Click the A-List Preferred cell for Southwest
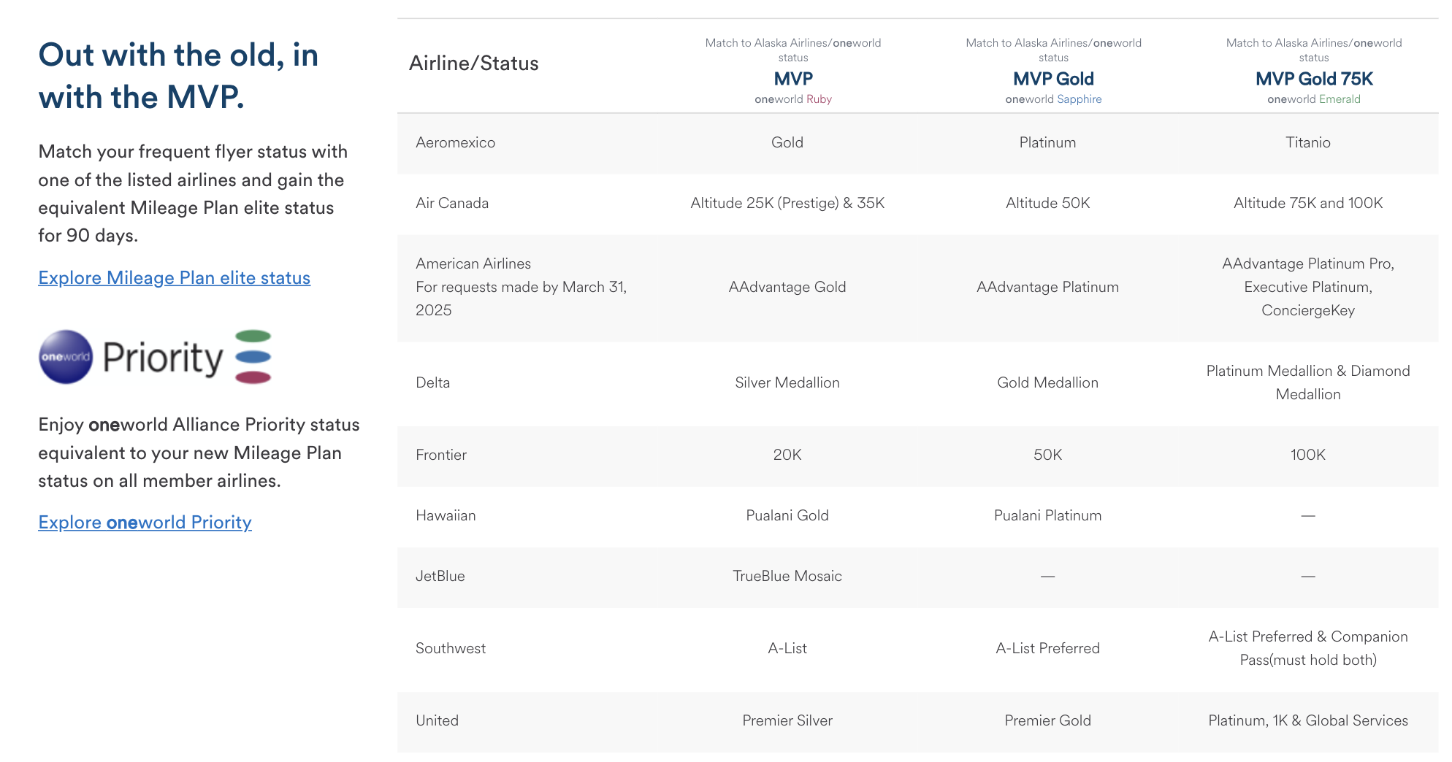The height and width of the screenshot is (762, 1452). 1047,647
